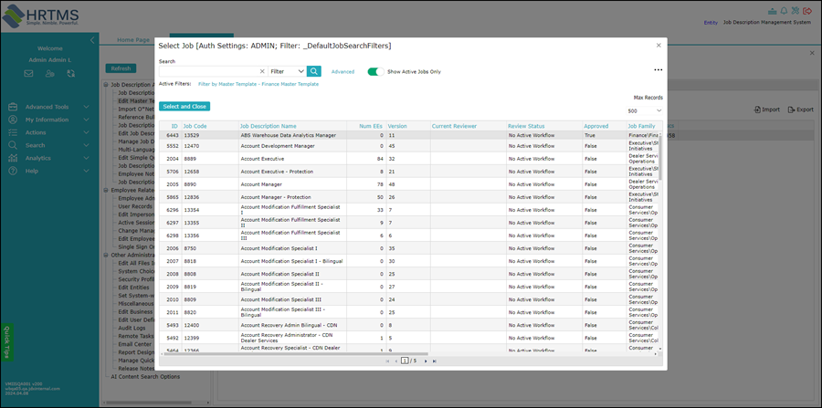Jump to last page of job results

tap(435, 361)
